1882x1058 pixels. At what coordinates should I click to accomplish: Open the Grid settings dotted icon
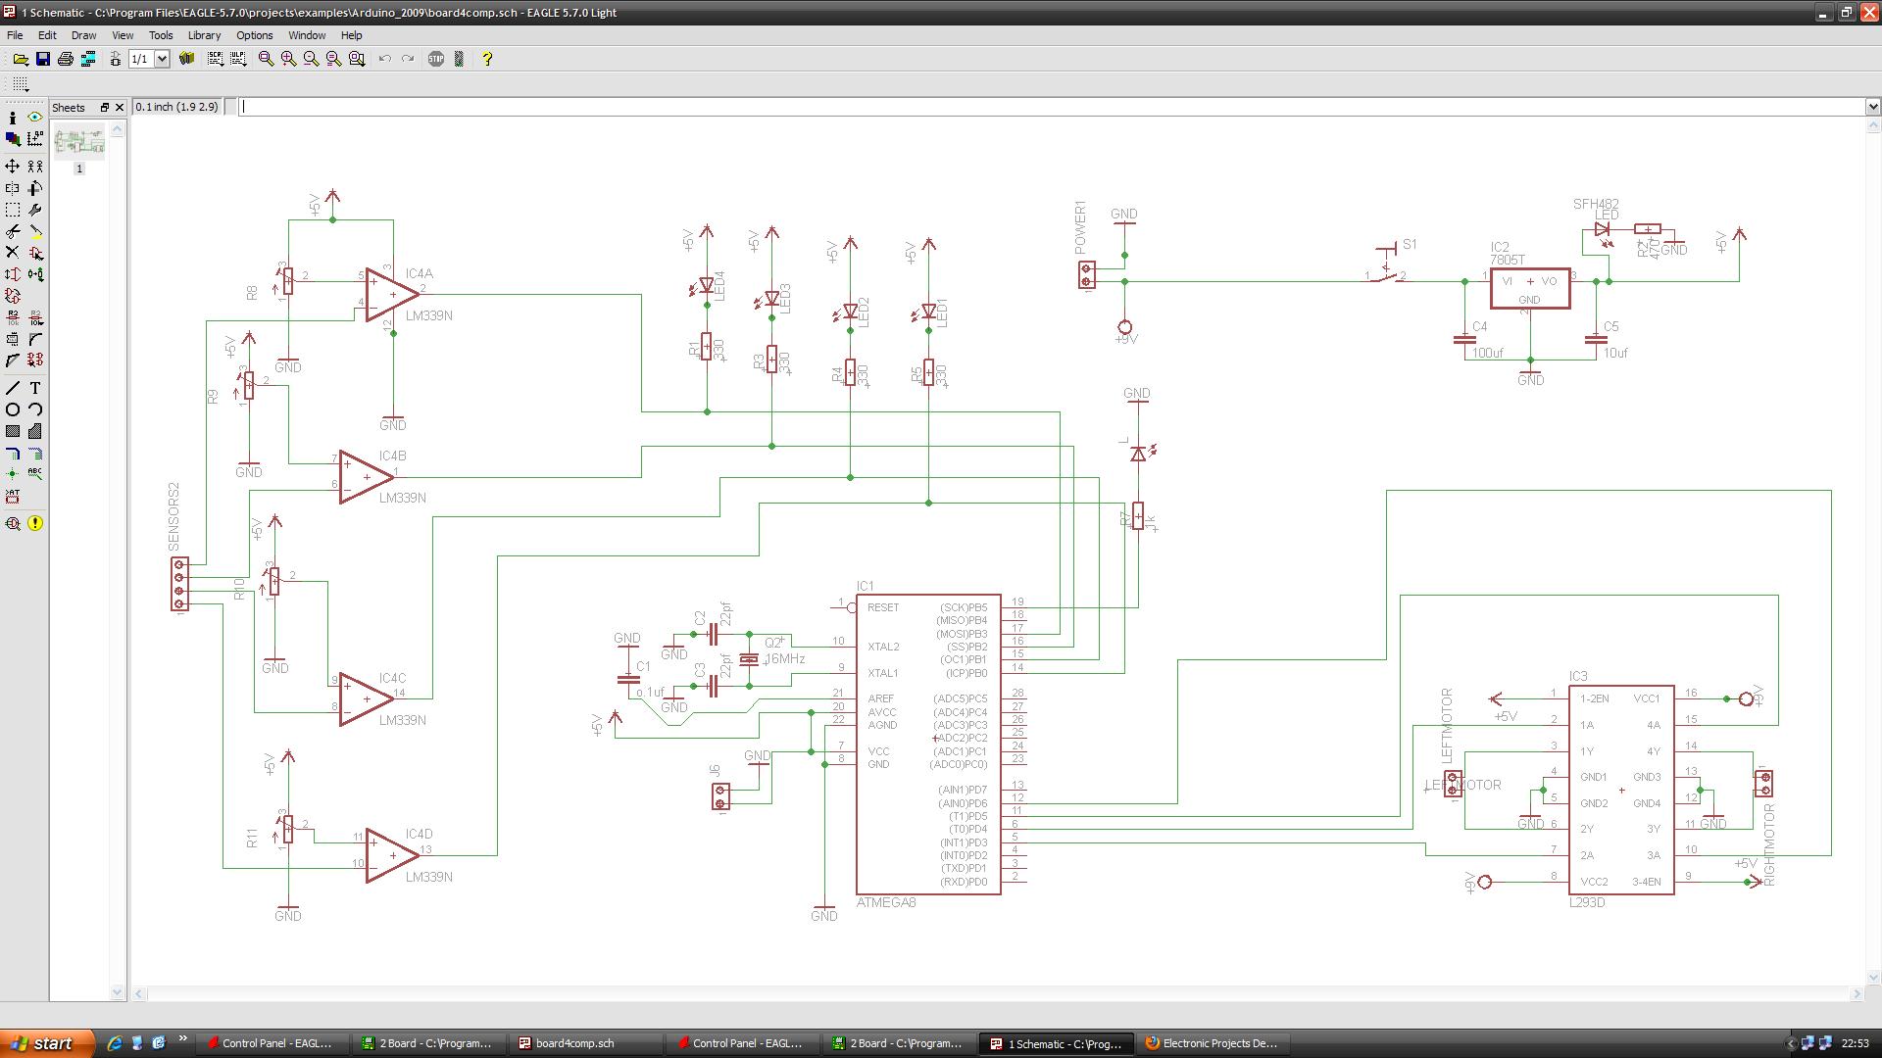[x=20, y=84]
